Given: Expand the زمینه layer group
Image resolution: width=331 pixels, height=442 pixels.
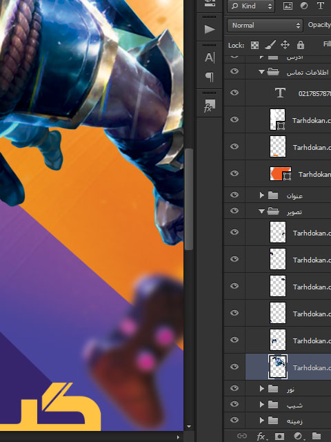Looking at the screenshot, I should 261,421.
